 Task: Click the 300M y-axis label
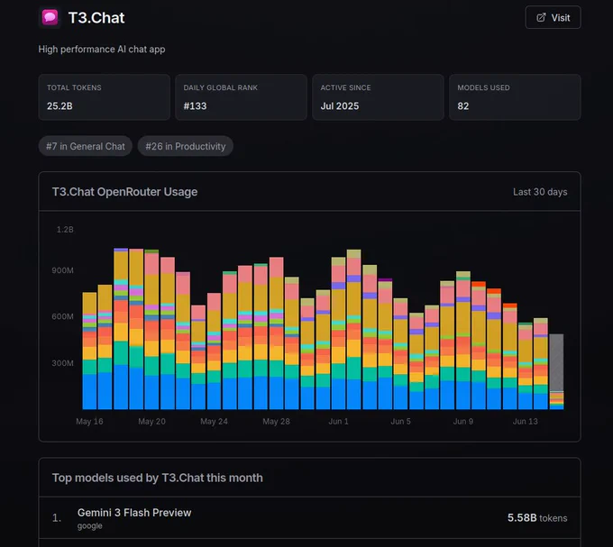[62, 363]
